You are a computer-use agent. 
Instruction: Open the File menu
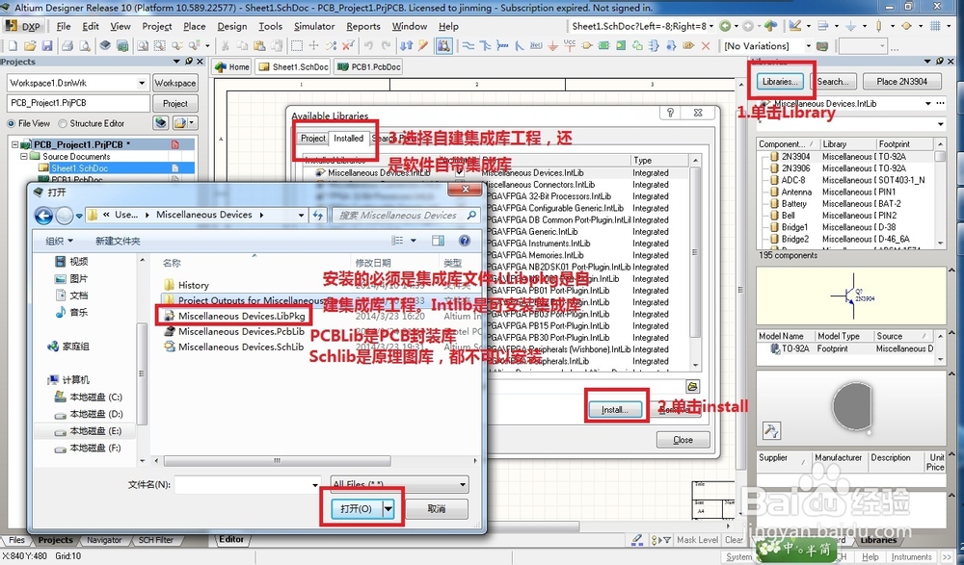point(64,26)
